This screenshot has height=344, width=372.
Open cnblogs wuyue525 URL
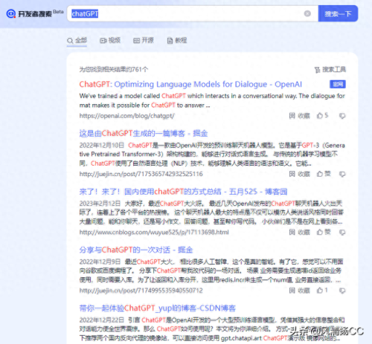point(154,232)
